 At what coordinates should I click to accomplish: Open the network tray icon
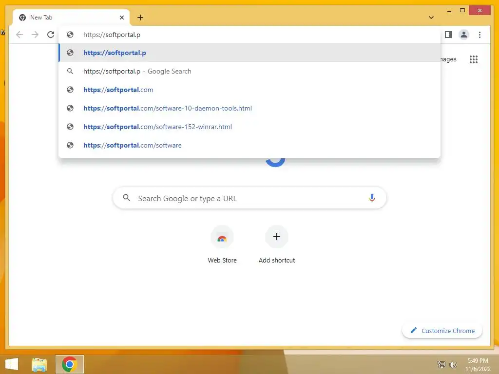(441, 364)
